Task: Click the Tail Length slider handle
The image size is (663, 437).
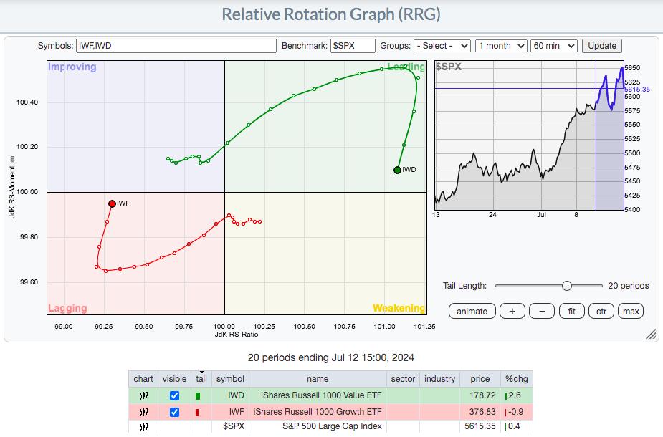Action: click(567, 285)
